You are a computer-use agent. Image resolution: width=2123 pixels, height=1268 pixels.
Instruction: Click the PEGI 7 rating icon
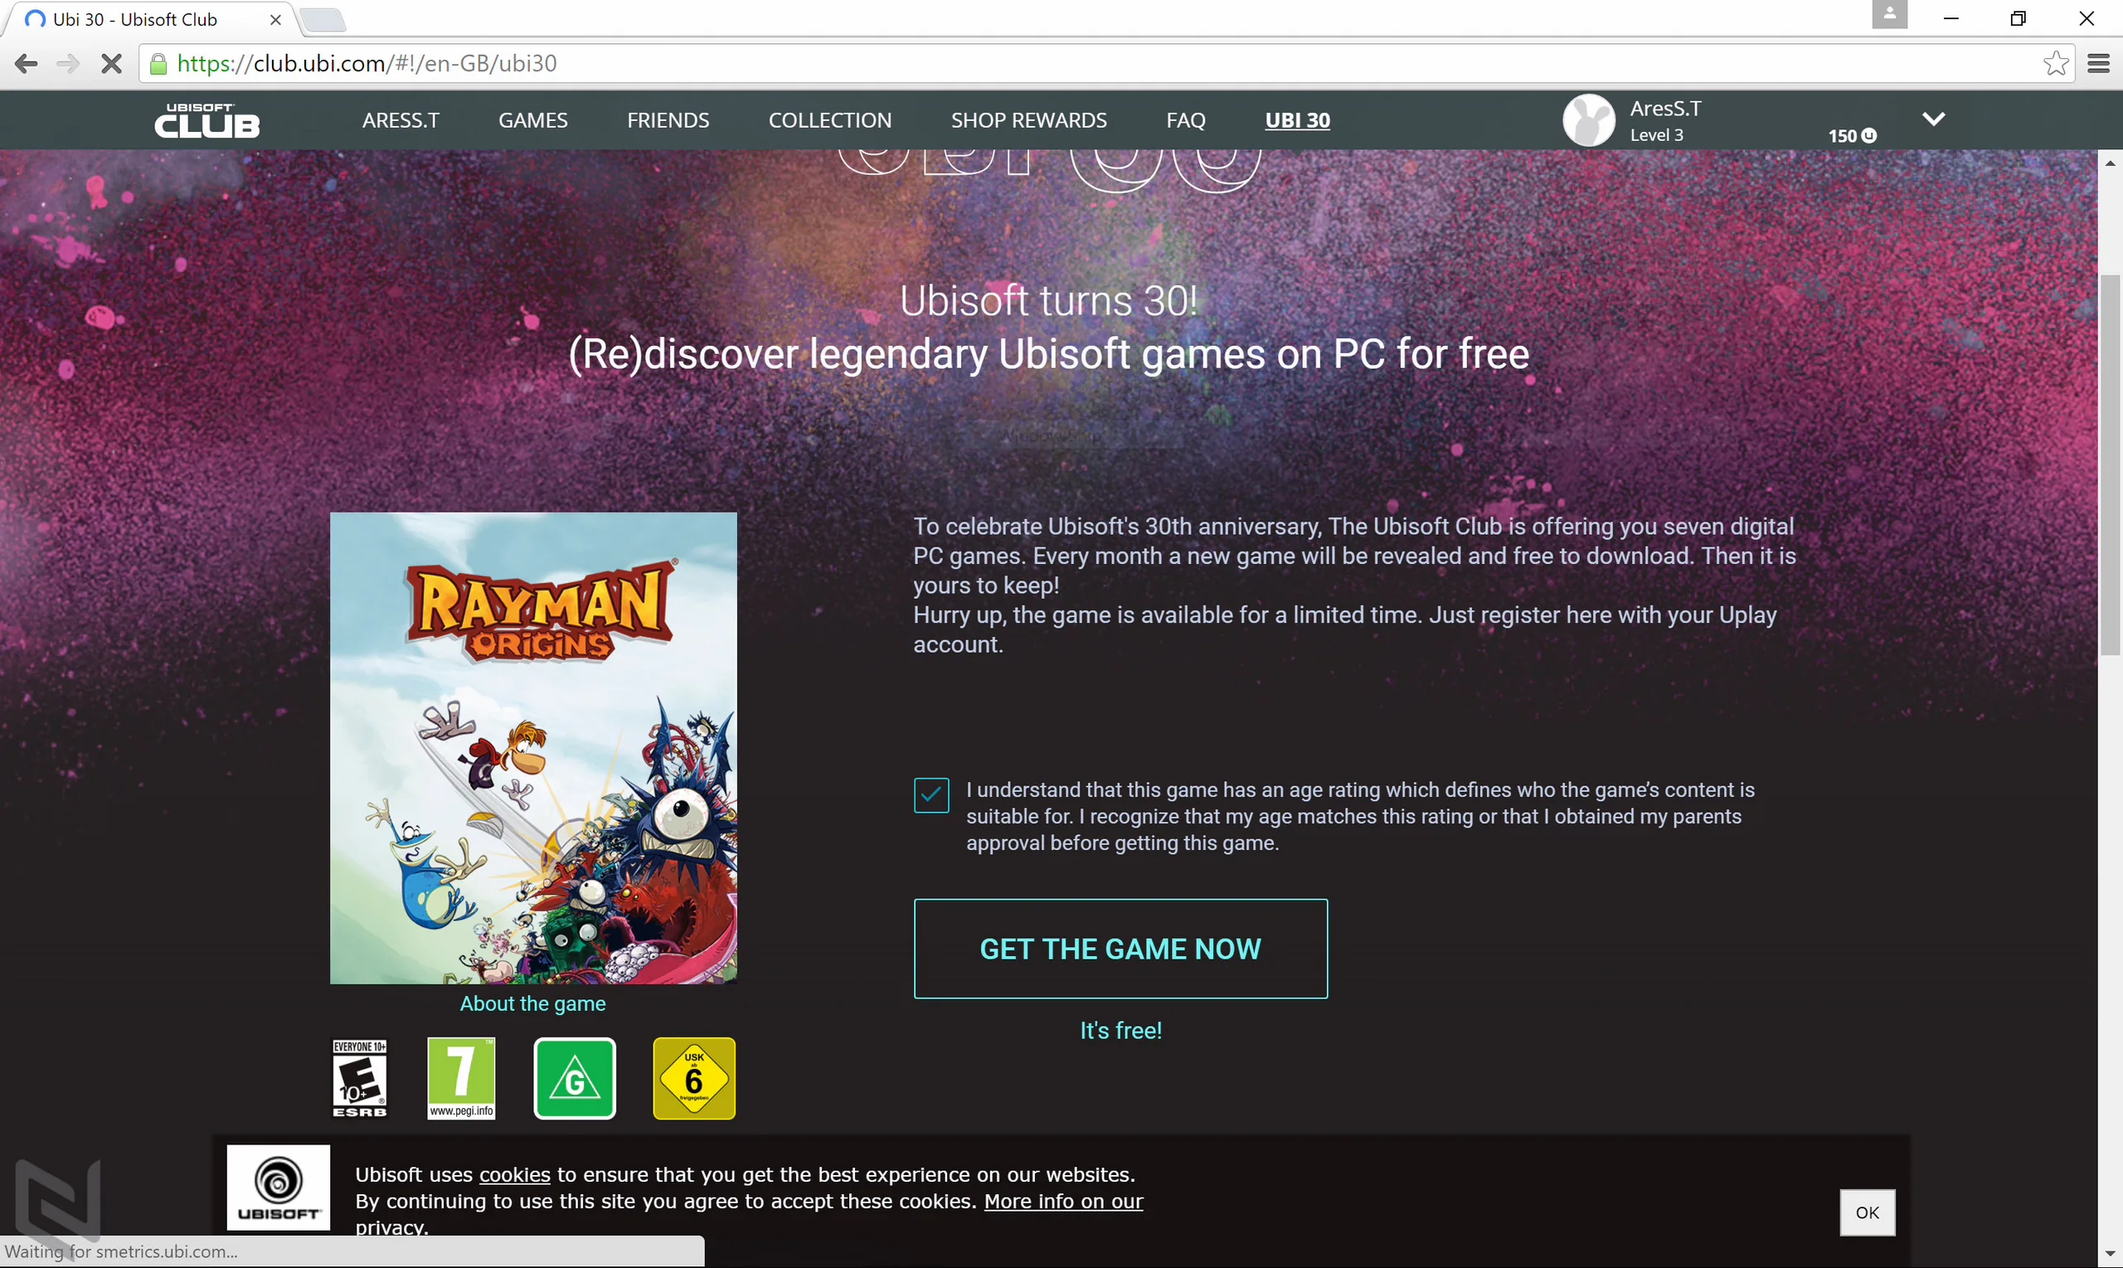click(x=461, y=1078)
